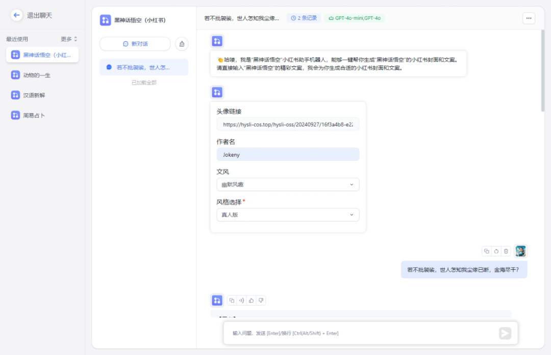Open the three-dot more options menu

529,18
